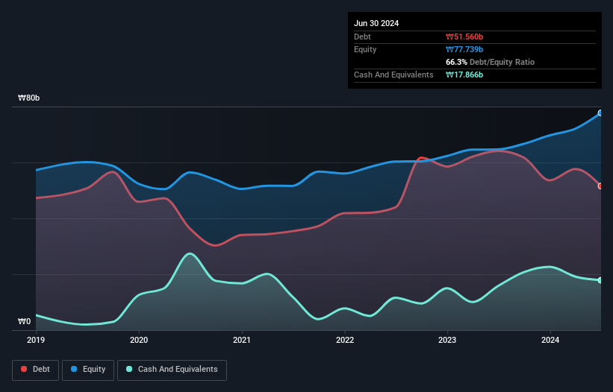Click the 66.3% Debt/Equity Ratio text

tap(490, 62)
